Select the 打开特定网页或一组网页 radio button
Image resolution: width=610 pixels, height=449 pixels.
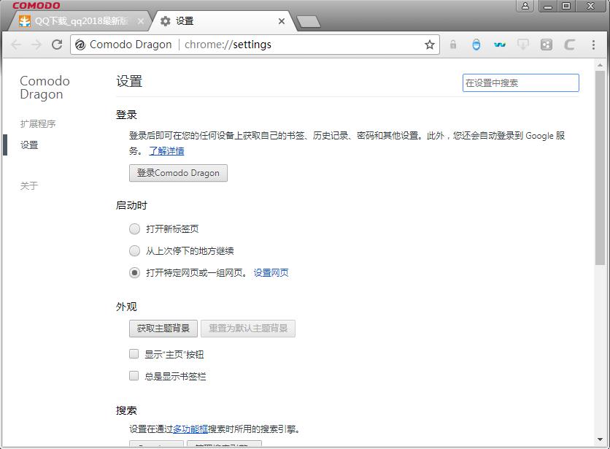pos(134,272)
